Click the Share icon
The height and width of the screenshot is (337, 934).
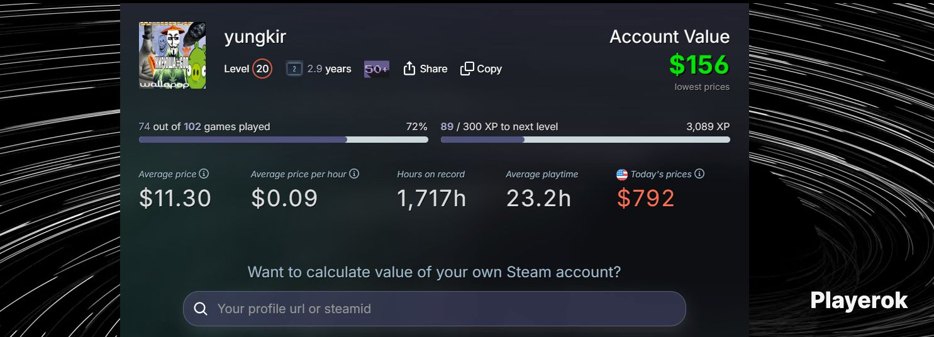point(409,69)
